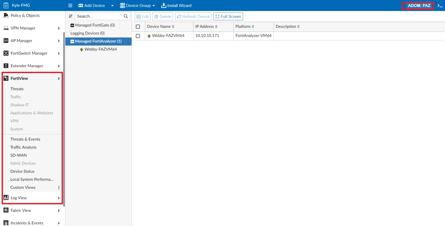Click green status arrow beside tree Webby-FAZVM64
This screenshot has height=226, width=445.
tap(81, 50)
